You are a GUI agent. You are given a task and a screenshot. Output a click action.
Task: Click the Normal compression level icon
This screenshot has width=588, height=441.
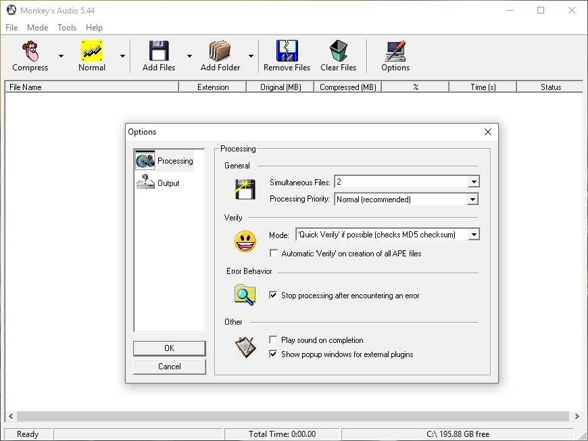92,50
